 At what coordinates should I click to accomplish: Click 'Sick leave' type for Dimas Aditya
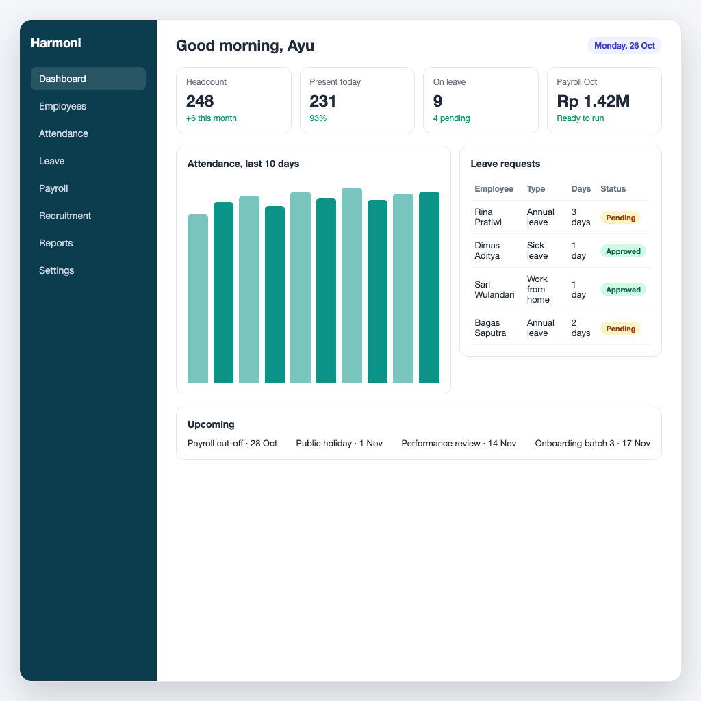point(537,251)
